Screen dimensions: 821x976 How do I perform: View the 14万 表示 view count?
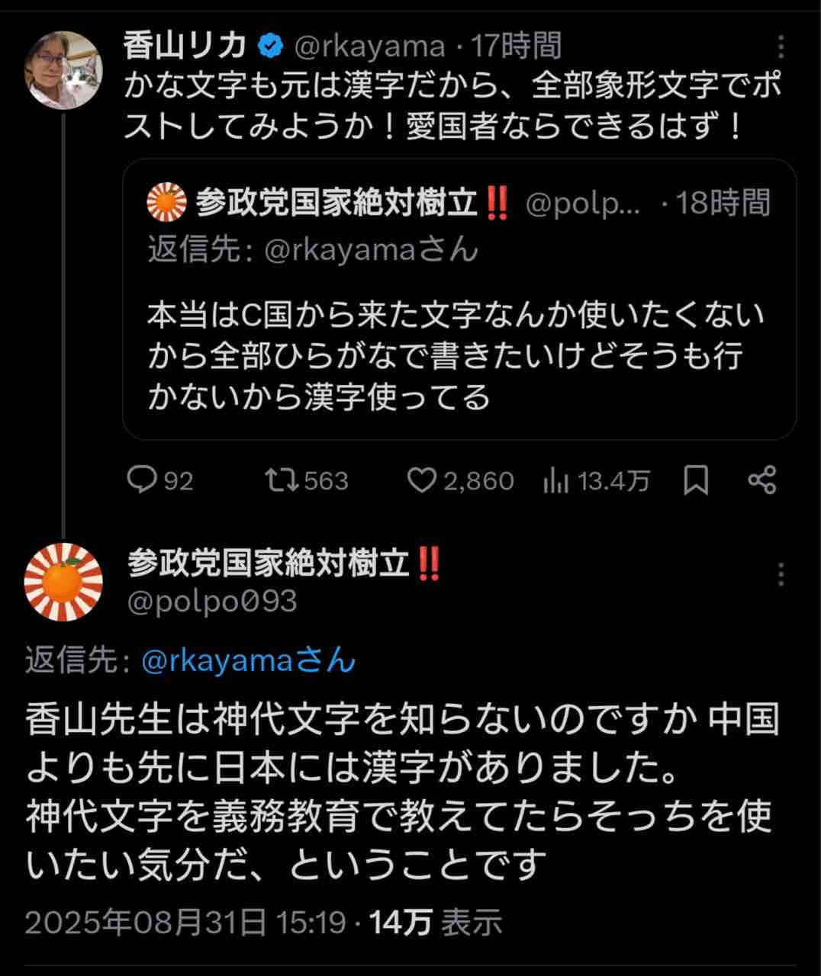point(436,923)
